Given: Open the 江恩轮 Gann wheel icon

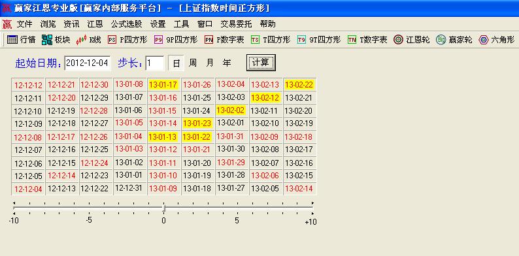Looking at the screenshot, I should [x=398, y=40].
